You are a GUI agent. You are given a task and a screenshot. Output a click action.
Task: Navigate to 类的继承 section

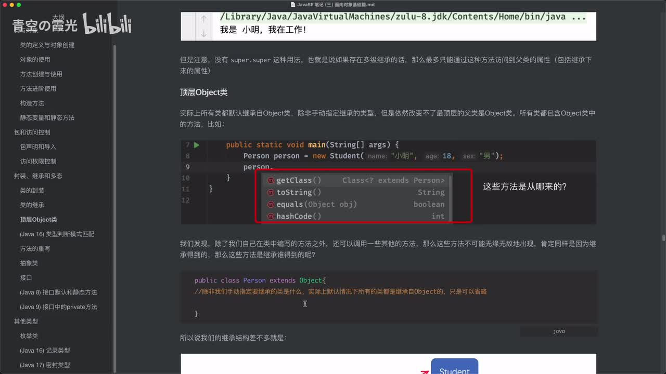pyautogui.click(x=32, y=205)
